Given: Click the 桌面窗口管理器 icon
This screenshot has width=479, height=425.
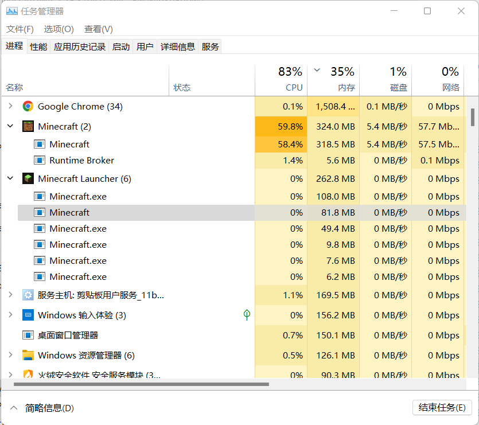Looking at the screenshot, I should (x=28, y=335).
